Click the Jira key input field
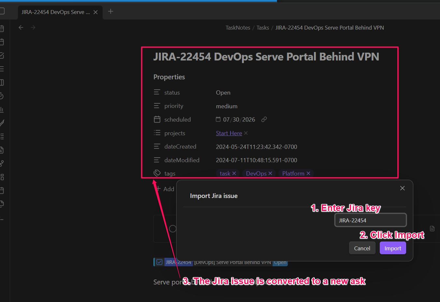 pos(371,220)
